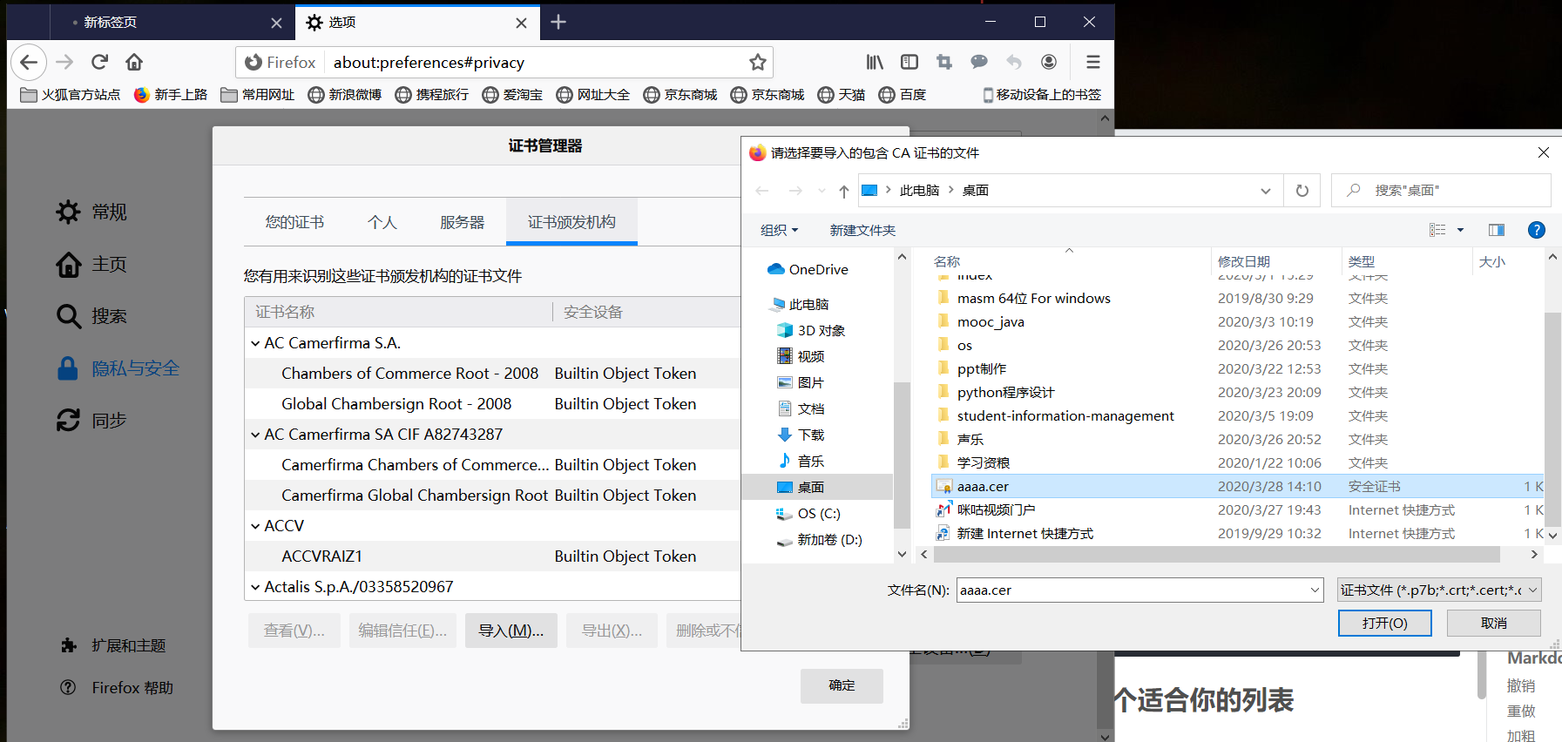Click file list horizontal scrollbar

(1216, 555)
